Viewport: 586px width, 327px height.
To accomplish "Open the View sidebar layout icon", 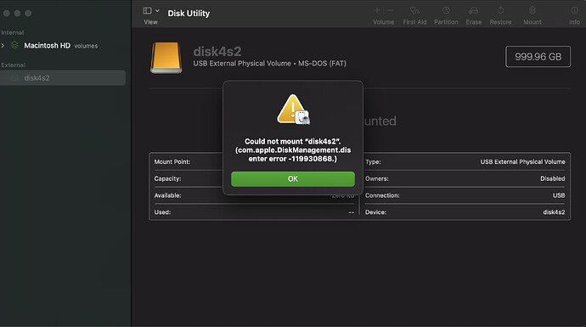I will click(147, 11).
